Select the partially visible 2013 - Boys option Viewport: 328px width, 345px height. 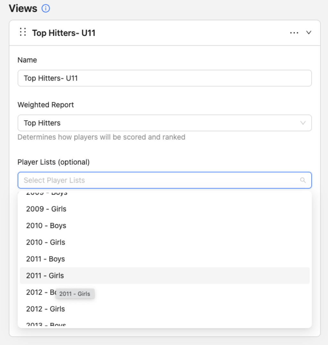pyautogui.click(x=46, y=325)
